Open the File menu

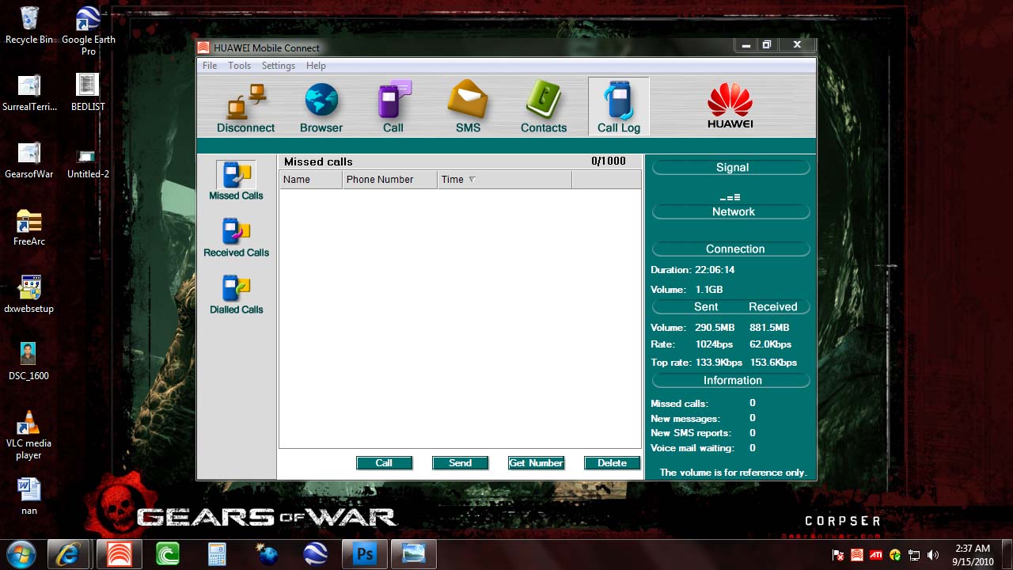(210, 66)
